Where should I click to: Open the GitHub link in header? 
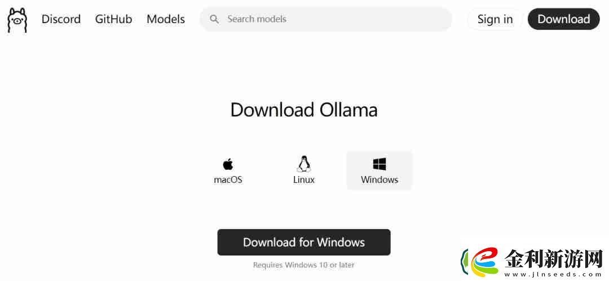point(113,19)
